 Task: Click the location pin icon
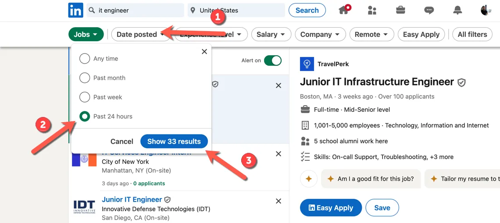(193, 11)
